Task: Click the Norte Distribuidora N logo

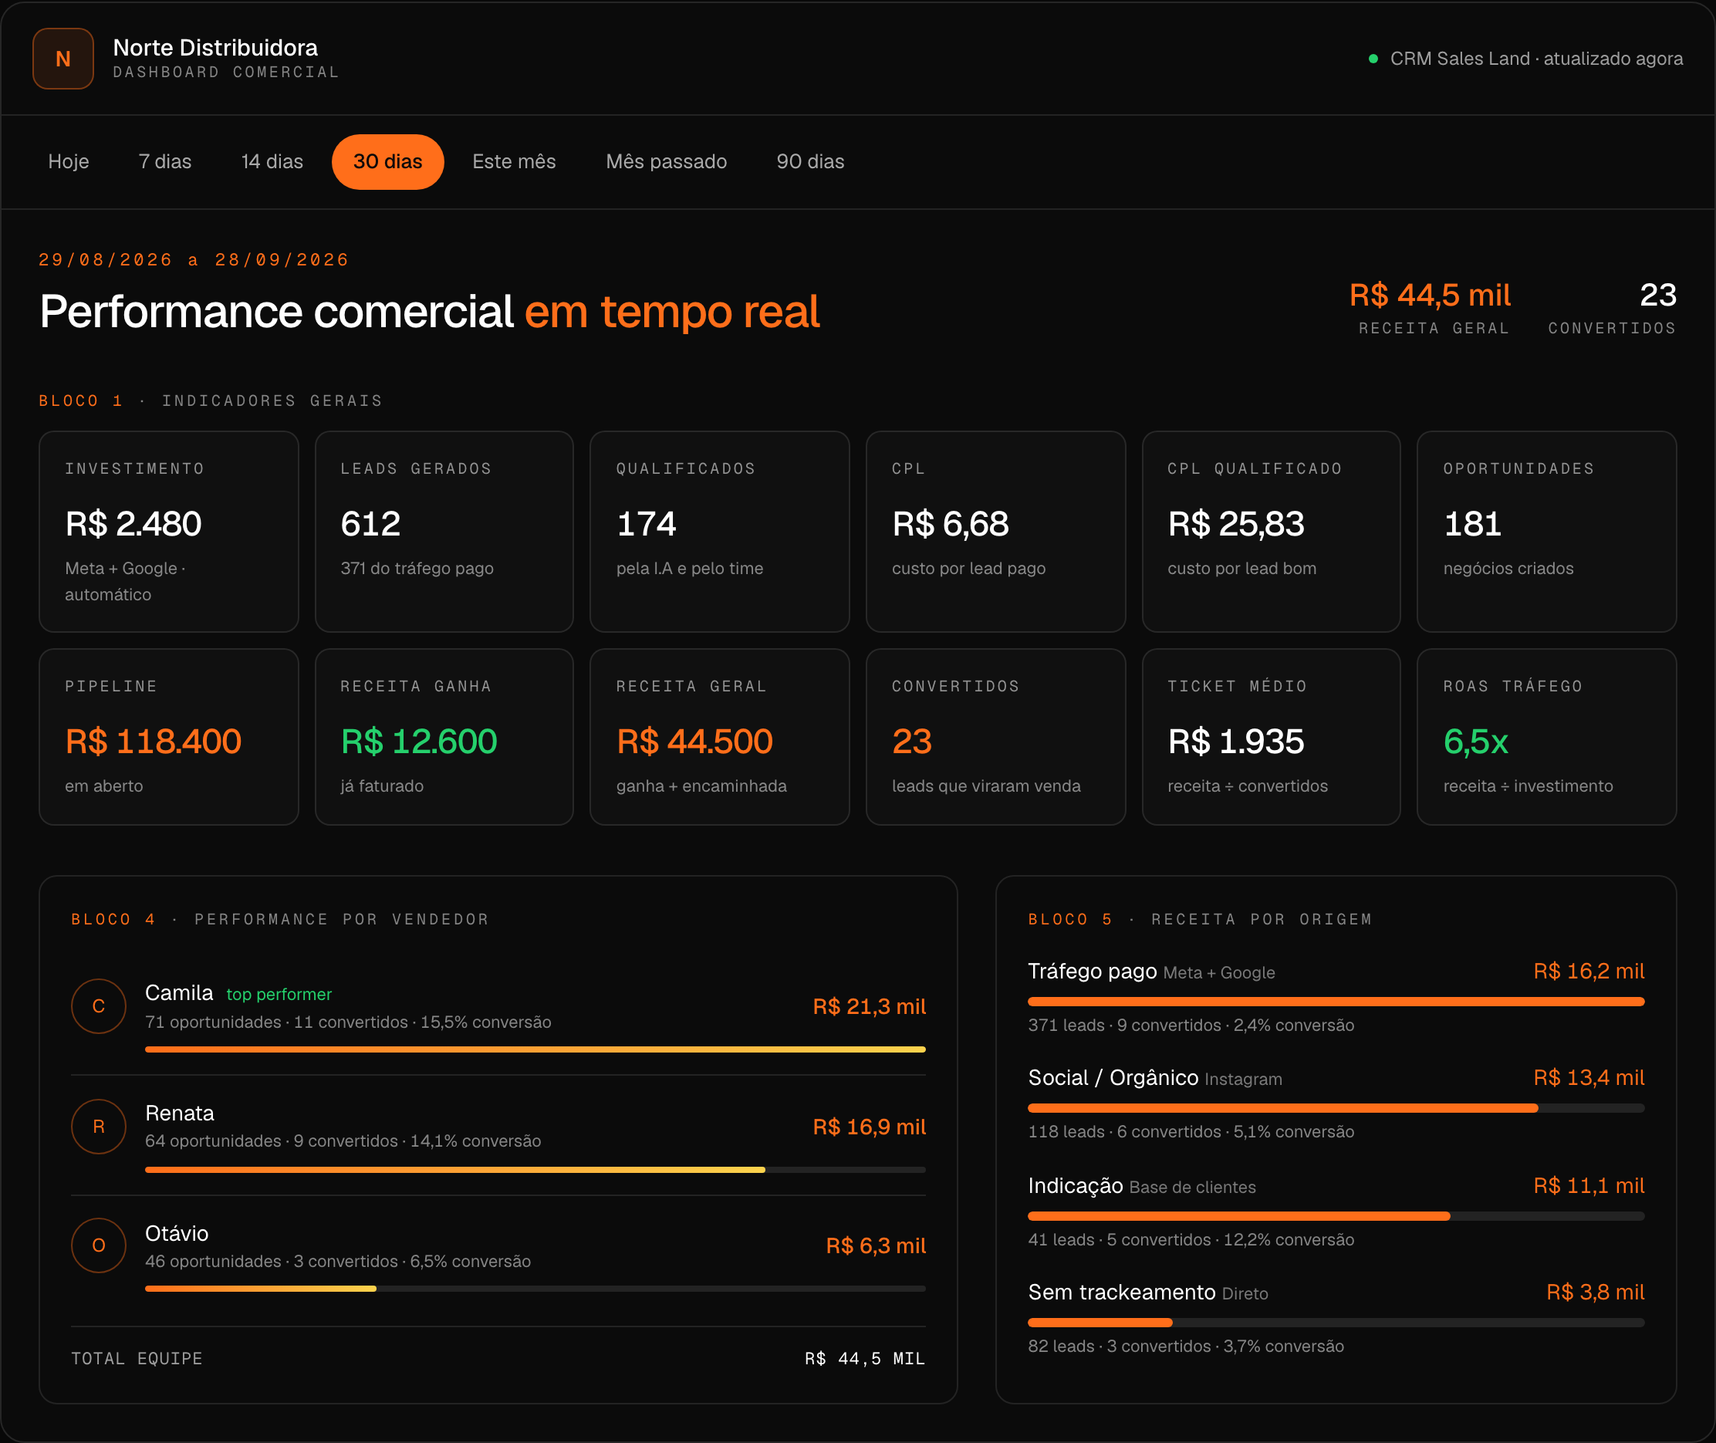Action: (x=63, y=59)
